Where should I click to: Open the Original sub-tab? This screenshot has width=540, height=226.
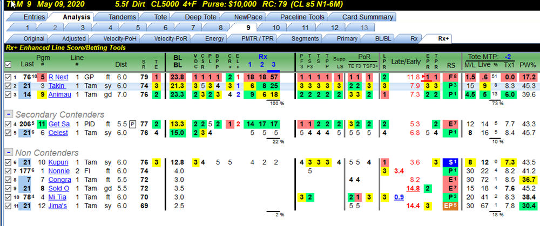(33, 38)
